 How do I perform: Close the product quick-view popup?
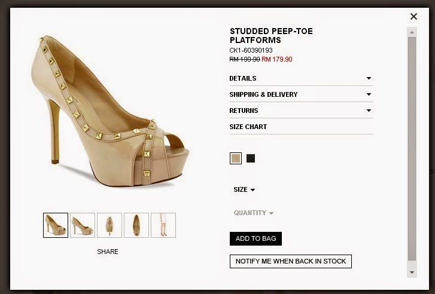pos(413,17)
